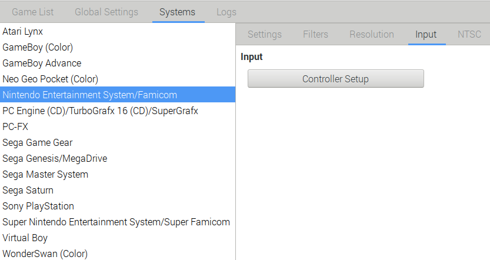Viewport: 490px width, 260px height.
Task: Choose the PC-FX system
Action: (x=118, y=126)
